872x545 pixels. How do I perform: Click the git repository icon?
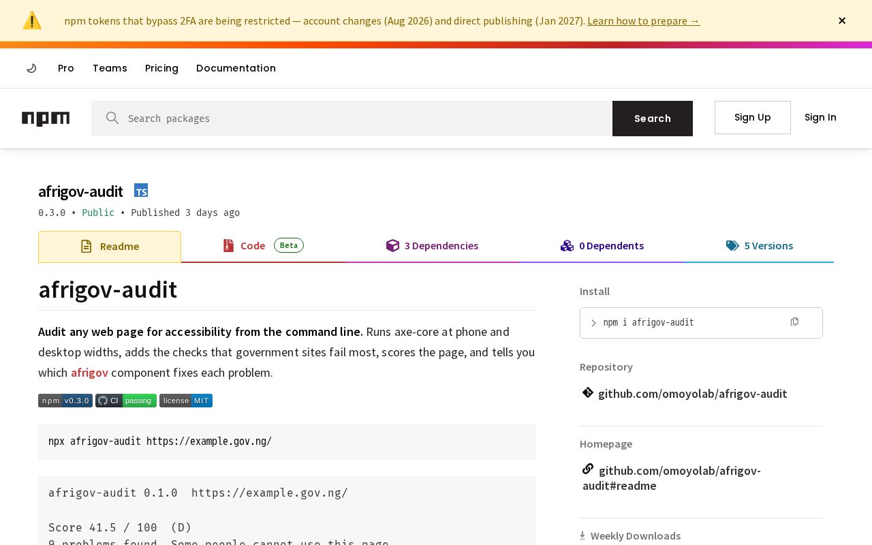(x=588, y=392)
